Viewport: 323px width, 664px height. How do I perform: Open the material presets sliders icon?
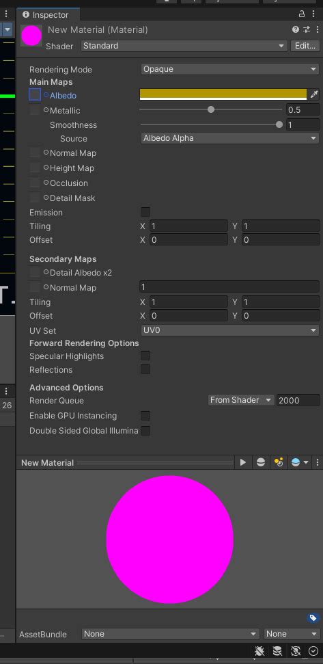pos(307,29)
